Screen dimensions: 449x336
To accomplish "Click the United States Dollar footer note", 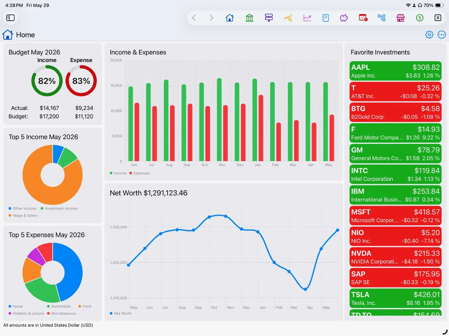I will pos(48,325).
